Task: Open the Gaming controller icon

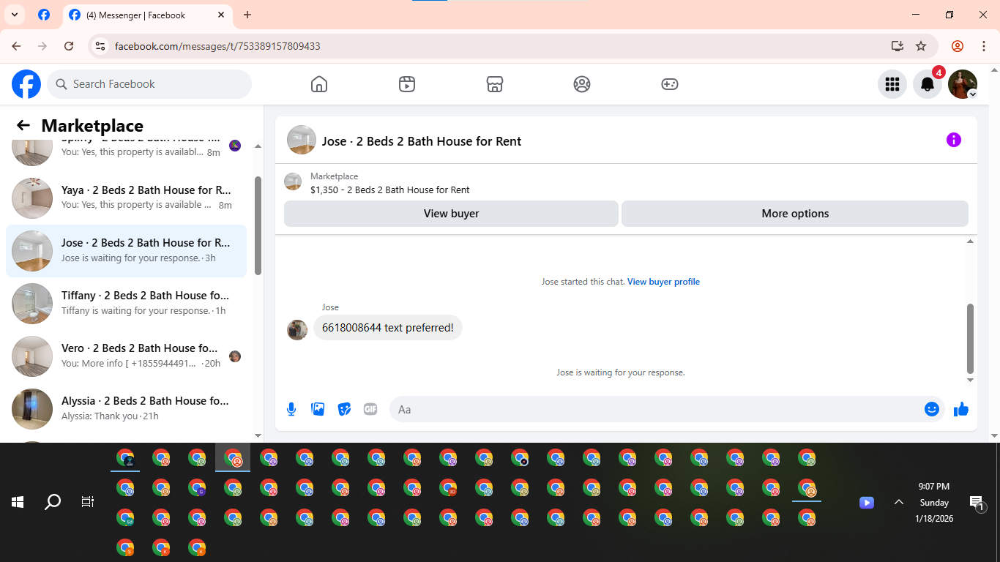Action: point(670,84)
